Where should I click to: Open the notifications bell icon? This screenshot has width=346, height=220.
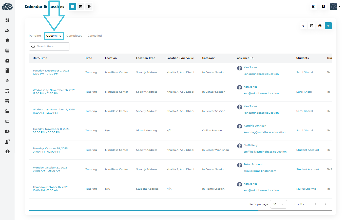point(313,7)
